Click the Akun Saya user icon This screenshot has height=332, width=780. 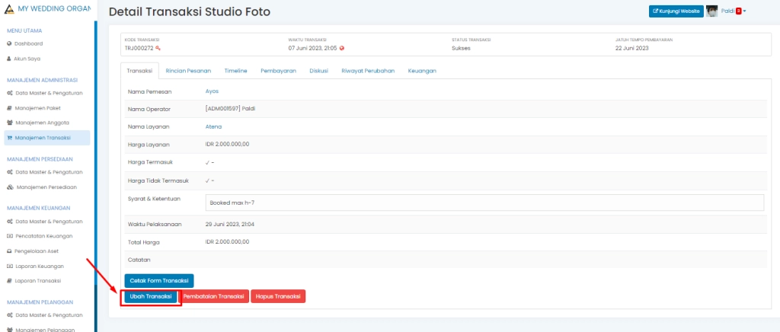9,58
